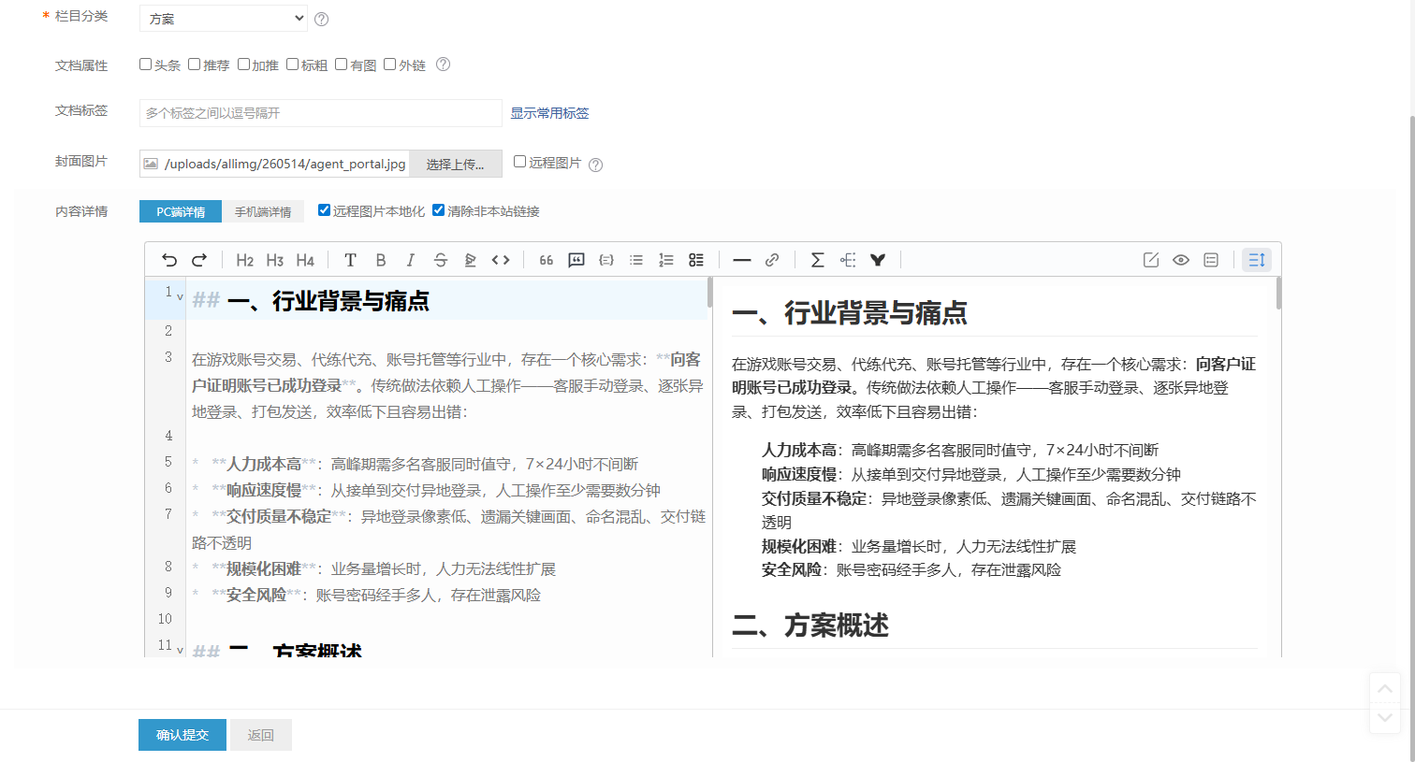Check the 标粗 attribute checkbox
Screen dimensions: 1415x762
(292, 65)
